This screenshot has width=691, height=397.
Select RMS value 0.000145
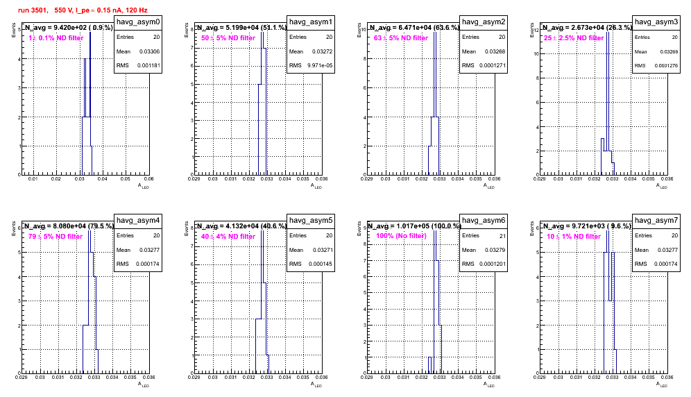coord(321,264)
